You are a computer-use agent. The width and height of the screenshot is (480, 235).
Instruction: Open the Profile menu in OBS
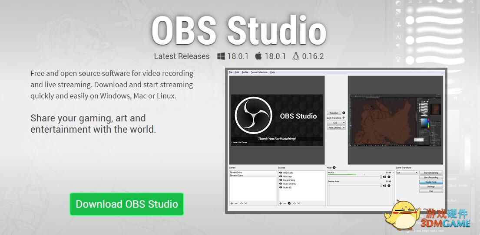[x=245, y=72]
